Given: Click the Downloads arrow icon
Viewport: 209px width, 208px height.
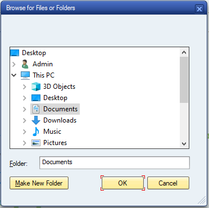Looking at the screenshot, I should point(36,120).
